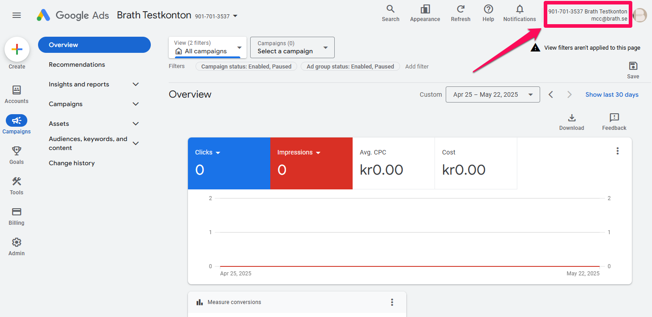
Task: Open Change history page
Action: click(72, 163)
